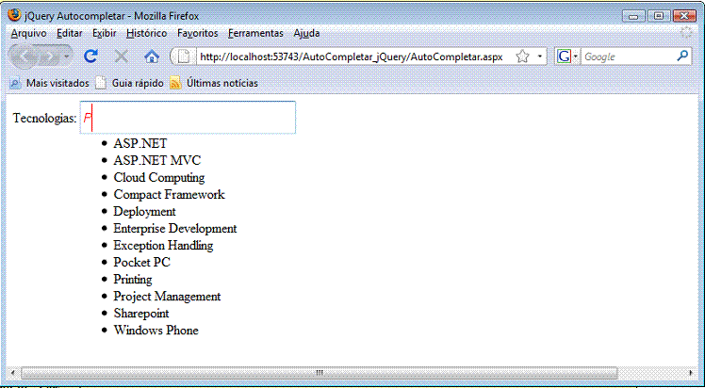Run search with the magnifier icon
The image size is (705, 388).
pyautogui.click(x=682, y=57)
